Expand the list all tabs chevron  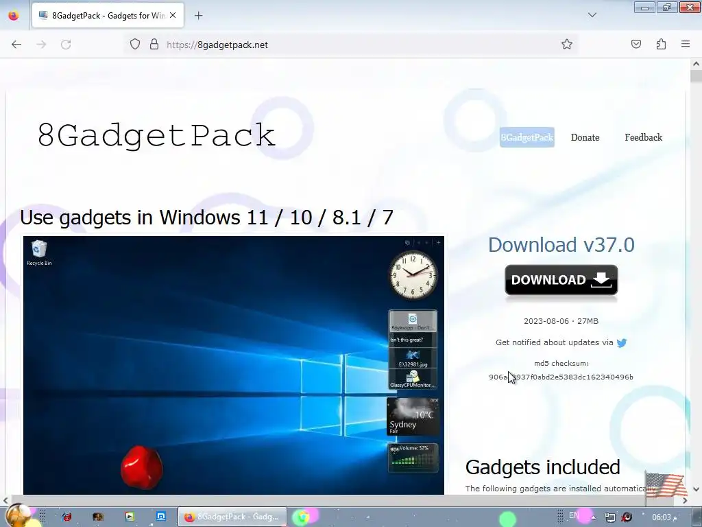coord(592,15)
